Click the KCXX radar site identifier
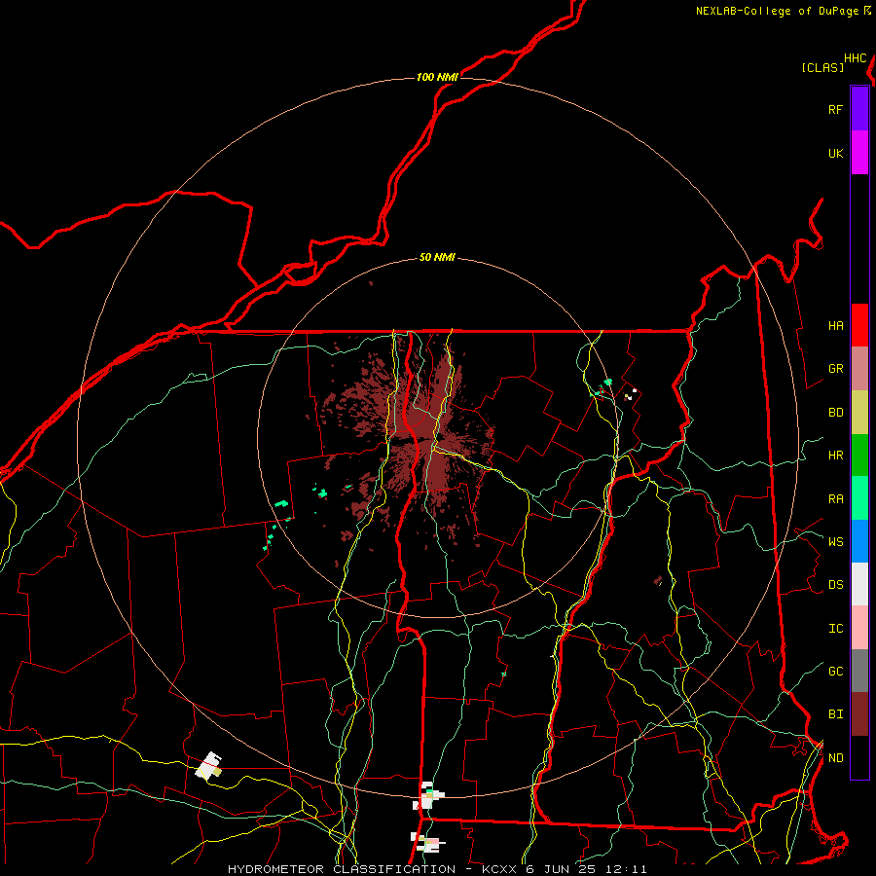 click(499, 869)
